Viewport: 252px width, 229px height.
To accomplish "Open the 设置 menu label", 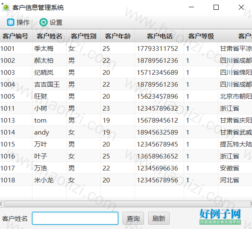I will (56, 22).
